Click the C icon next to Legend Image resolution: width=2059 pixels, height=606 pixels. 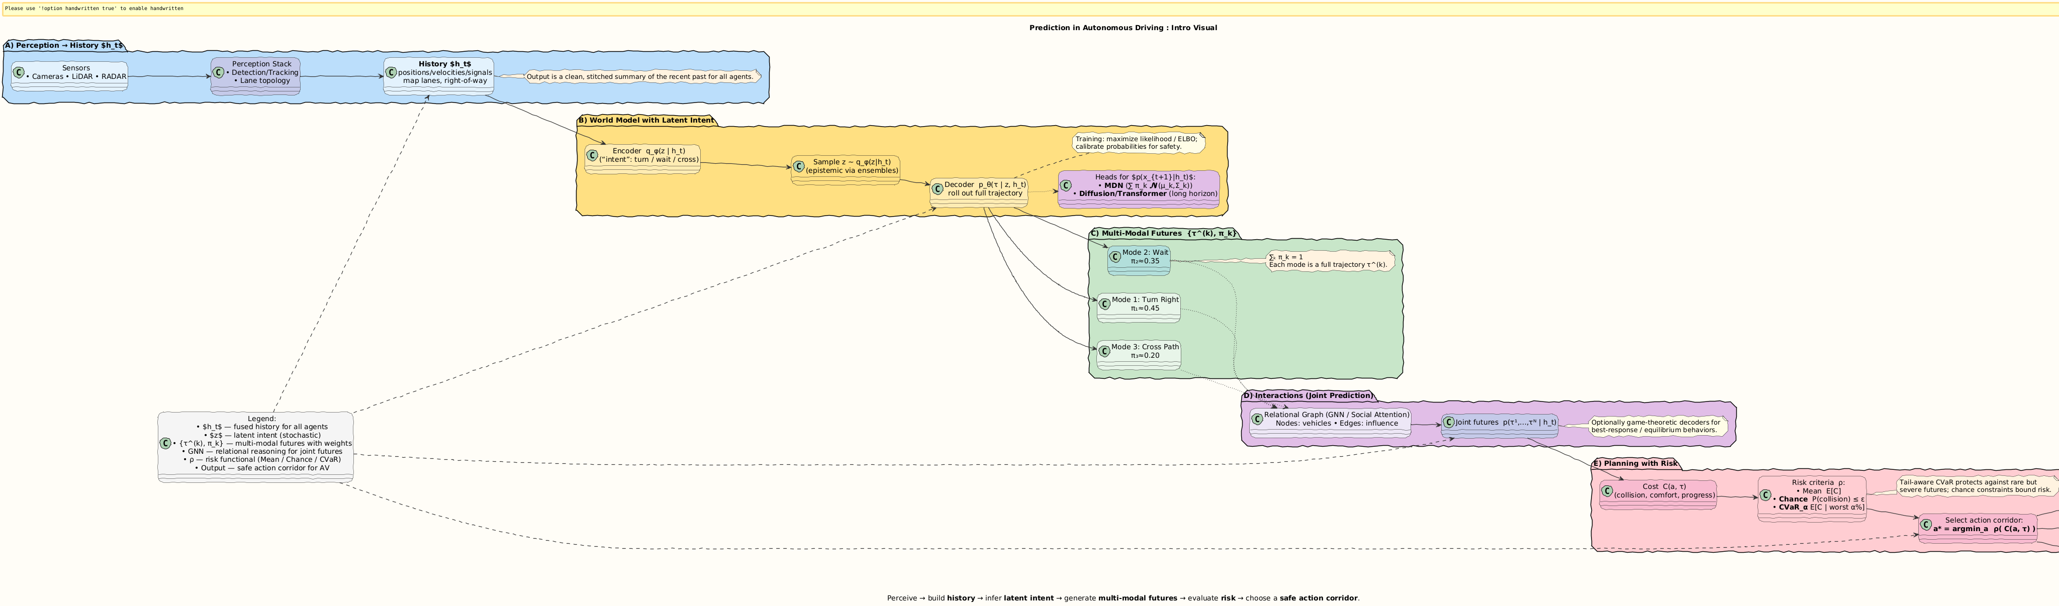(x=165, y=444)
